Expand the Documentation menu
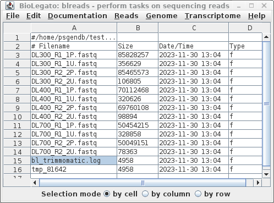This screenshot has width=274, height=203. pyautogui.click(x=78, y=16)
